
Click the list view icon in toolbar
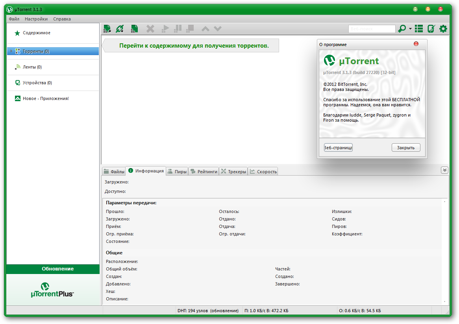pos(419,29)
